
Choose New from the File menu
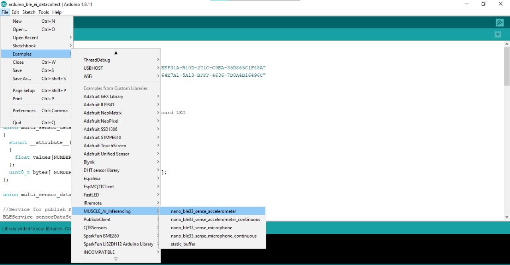point(37,21)
